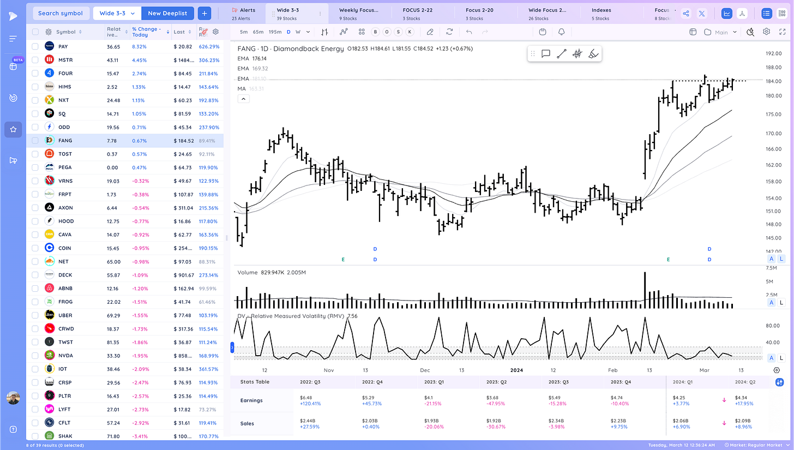This screenshot has height=450, width=794.
Task: Open the layout grid icon in chart toolbar
Action: 362,32
